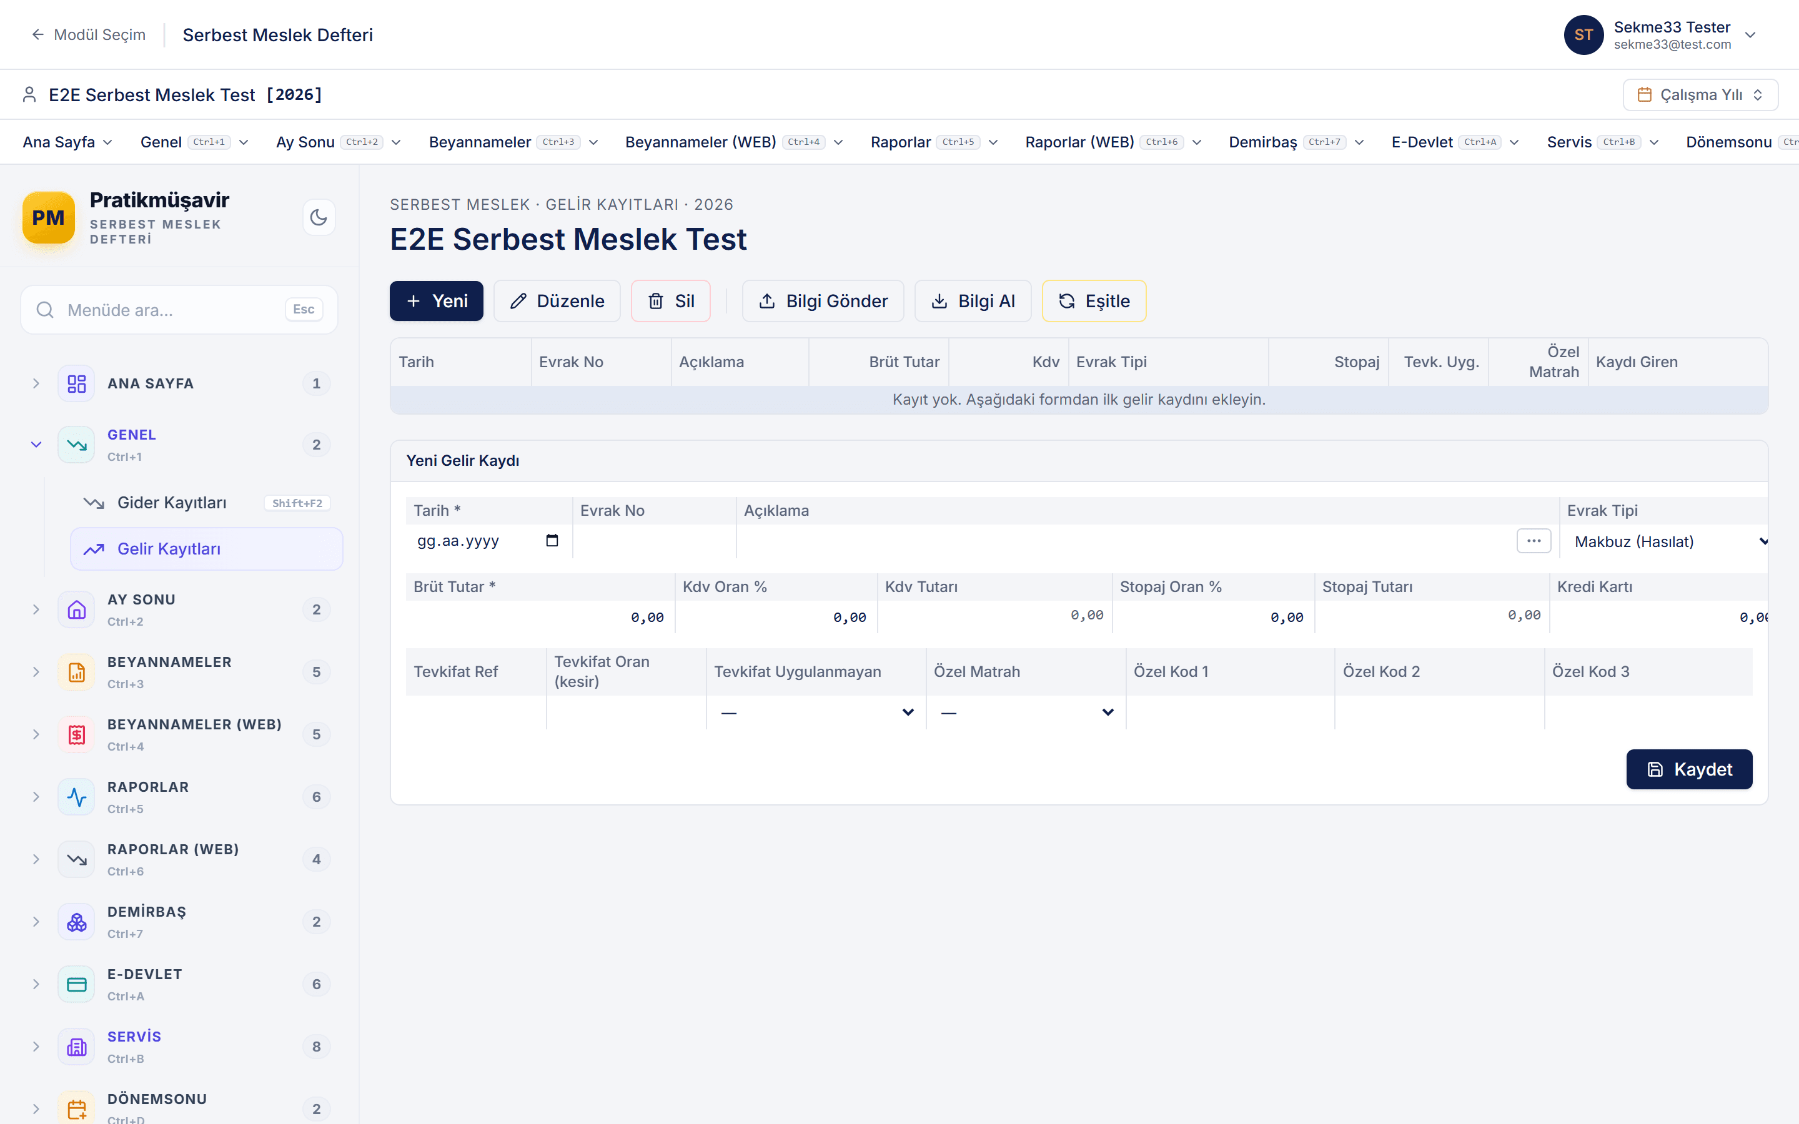
Task: Click the Ay Sonu house icon
Action: pyautogui.click(x=77, y=609)
